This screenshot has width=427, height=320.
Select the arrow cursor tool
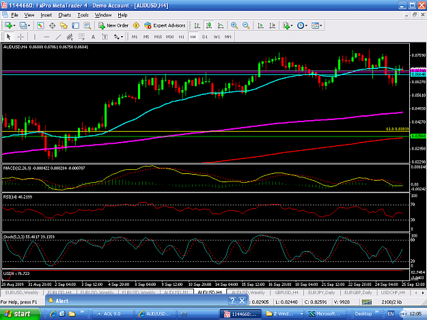pos(8,37)
